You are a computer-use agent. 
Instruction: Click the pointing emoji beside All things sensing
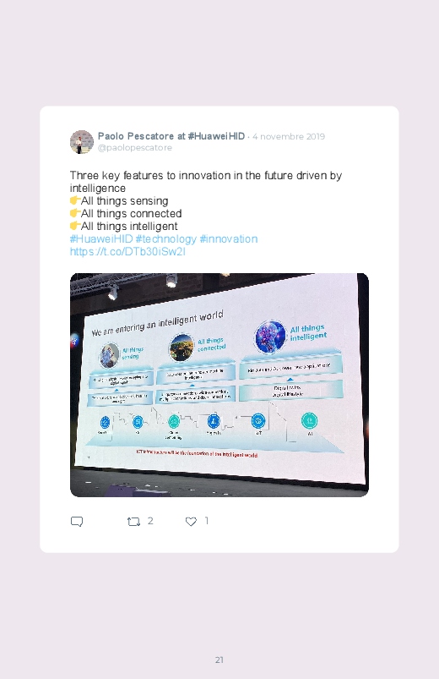pos(75,200)
